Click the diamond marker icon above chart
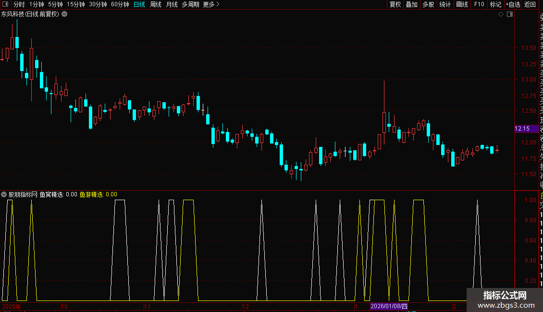 [x=501, y=14]
